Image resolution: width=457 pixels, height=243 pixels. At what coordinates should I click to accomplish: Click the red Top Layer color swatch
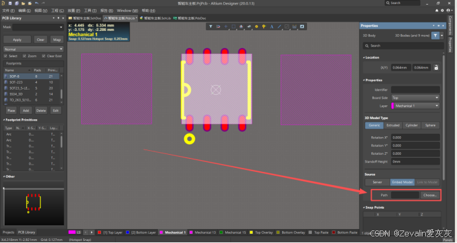pyautogui.click(x=99, y=232)
